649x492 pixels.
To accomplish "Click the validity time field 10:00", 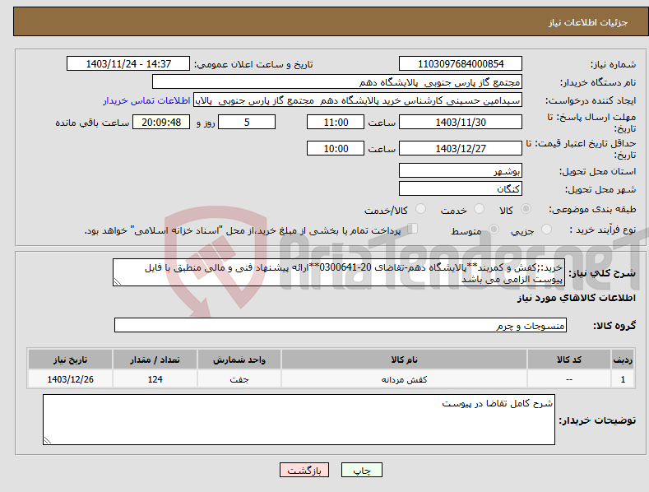I will click(336, 148).
